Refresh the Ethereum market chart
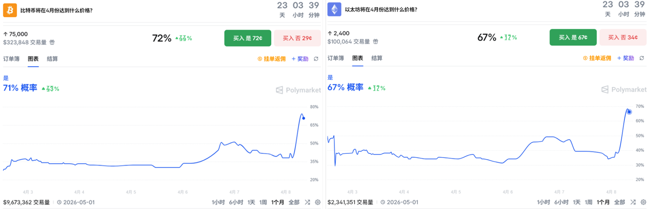Viewport: 649px width, 209px height. 642,58
